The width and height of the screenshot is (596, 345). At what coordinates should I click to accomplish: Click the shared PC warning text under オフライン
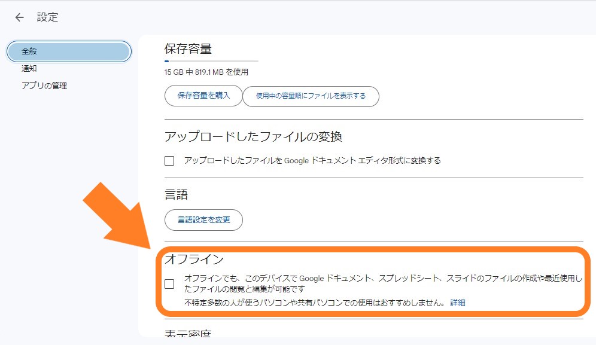coord(315,303)
